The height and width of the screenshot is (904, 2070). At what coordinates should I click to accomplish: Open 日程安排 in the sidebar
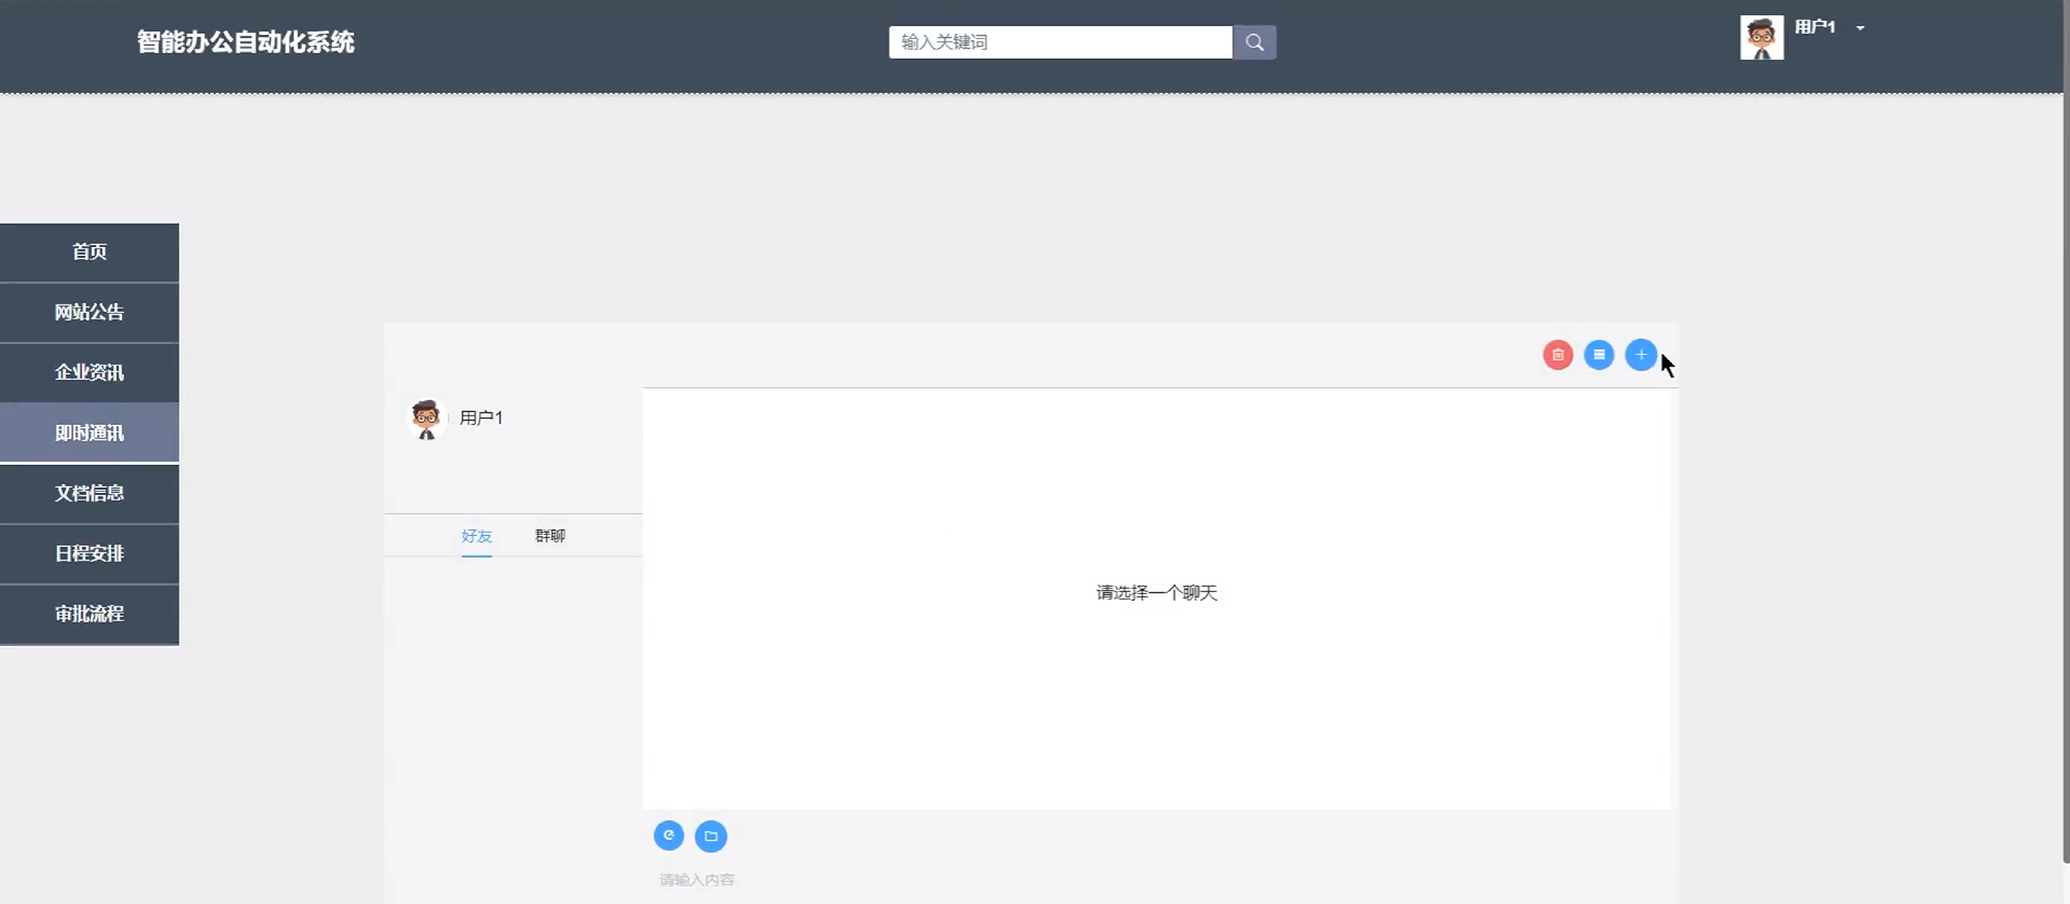(89, 553)
